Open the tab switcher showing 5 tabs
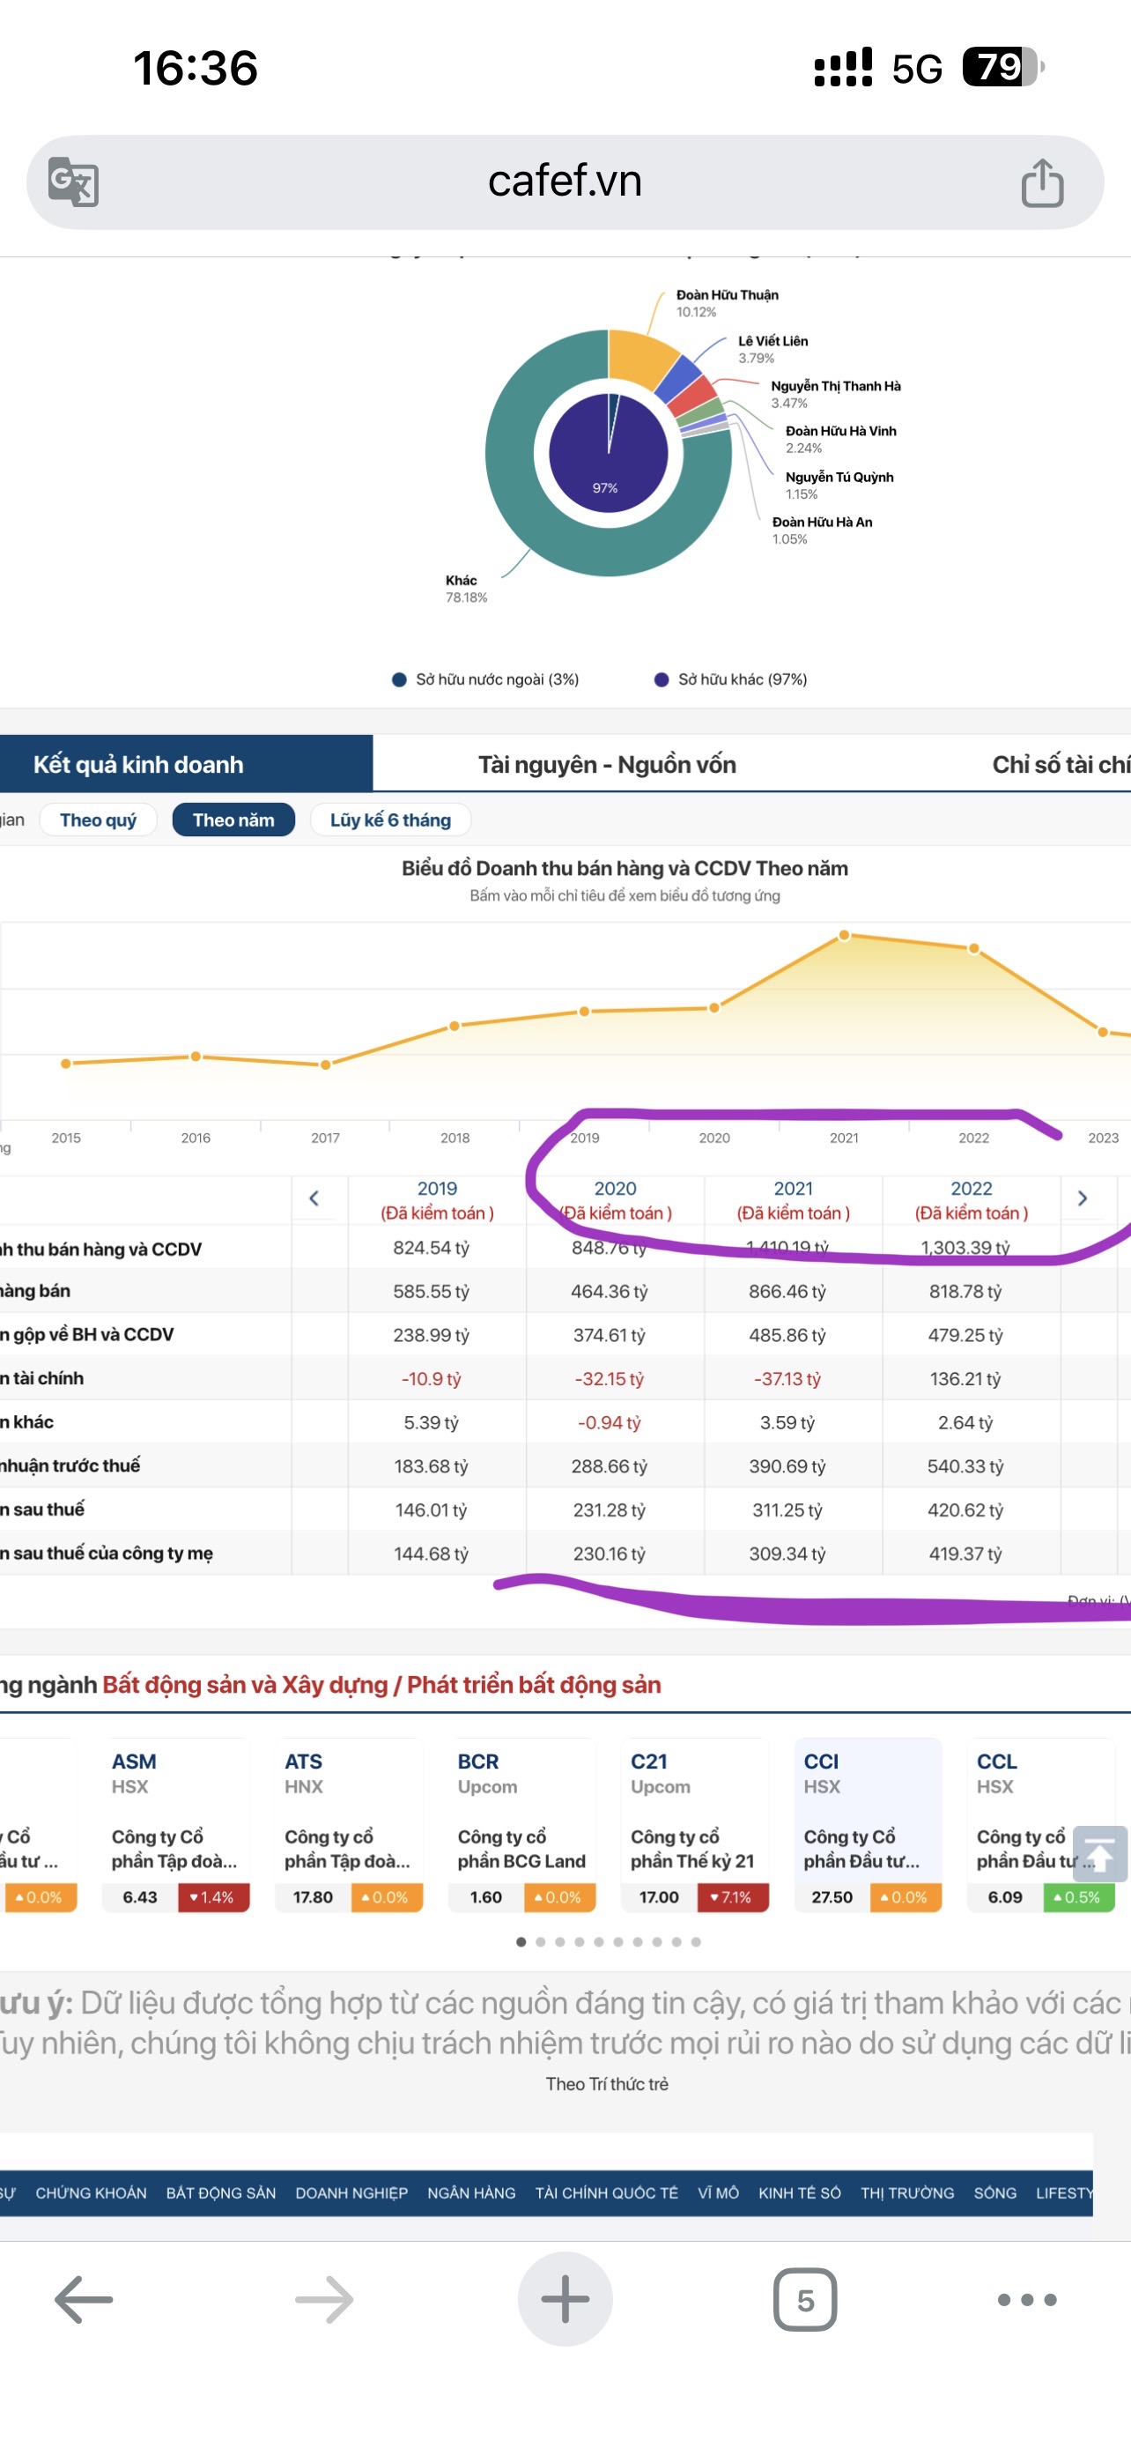This screenshot has height=2448, width=1131. (804, 2299)
